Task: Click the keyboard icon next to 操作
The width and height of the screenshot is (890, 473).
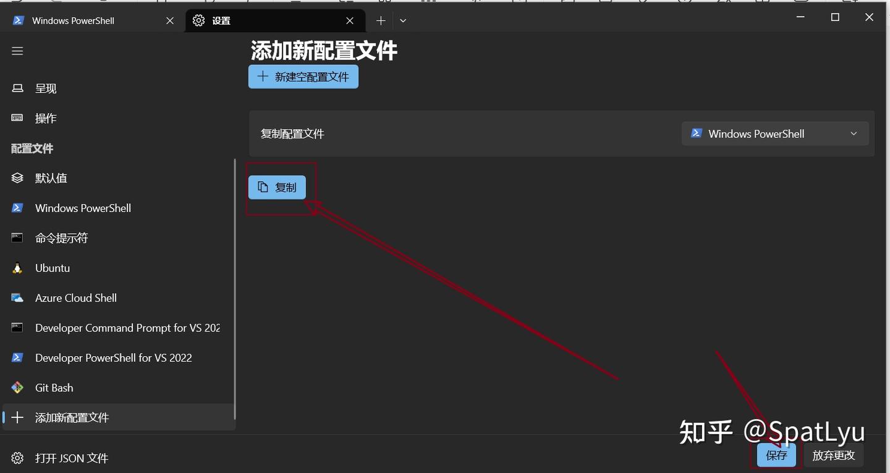Action: tap(17, 117)
